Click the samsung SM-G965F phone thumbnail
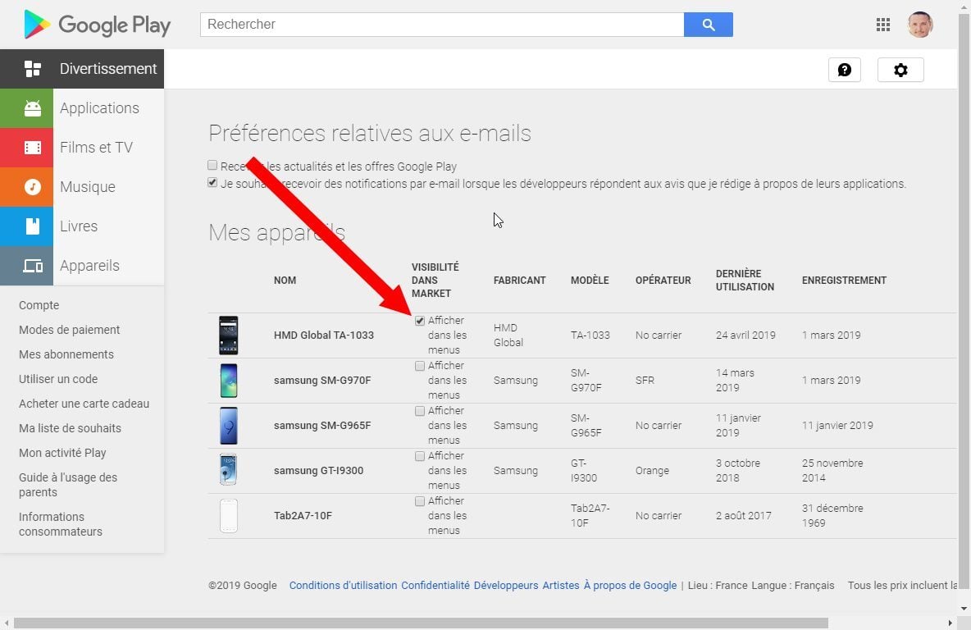 tap(229, 426)
